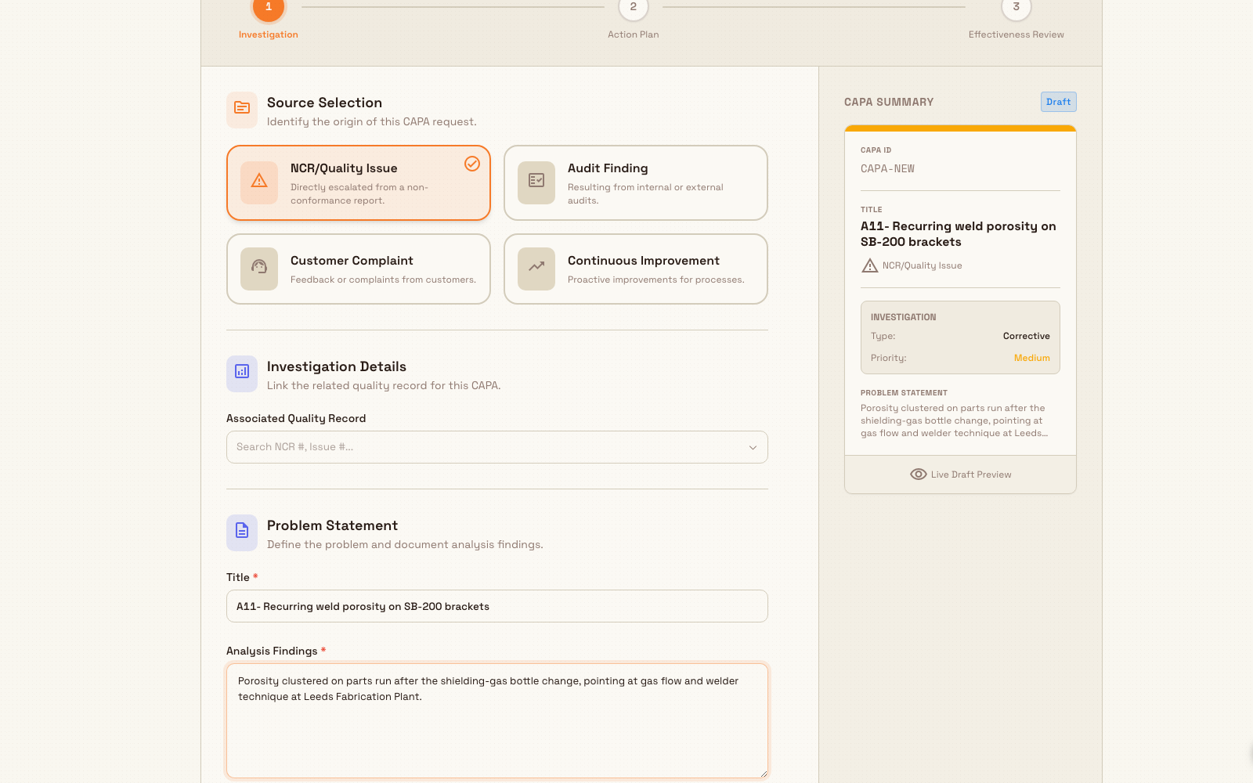Click the Draft status badge
Image resolution: width=1253 pixels, height=783 pixels.
[1059, 102]
